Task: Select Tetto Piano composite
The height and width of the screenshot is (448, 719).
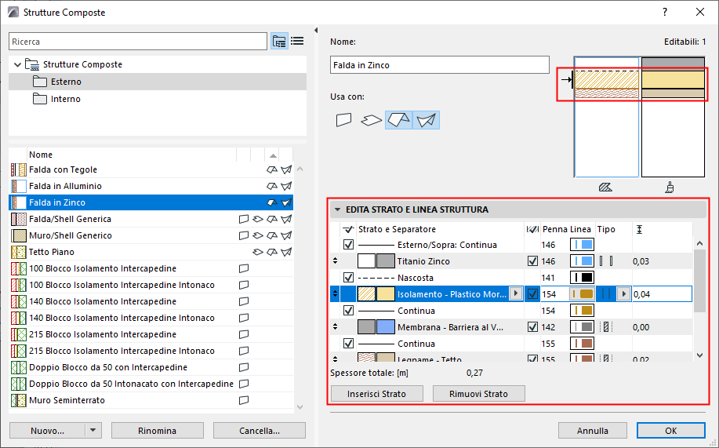Action: (x=151, y=252)
